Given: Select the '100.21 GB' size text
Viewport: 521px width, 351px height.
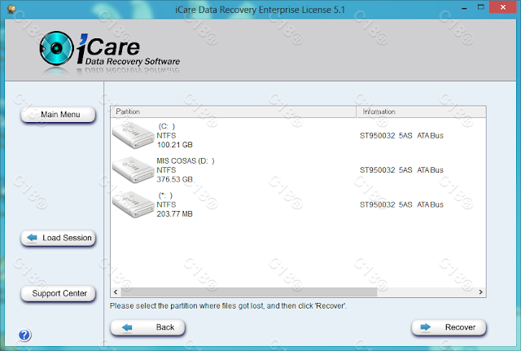Looking at the screenshot, I should coord(174,145).
